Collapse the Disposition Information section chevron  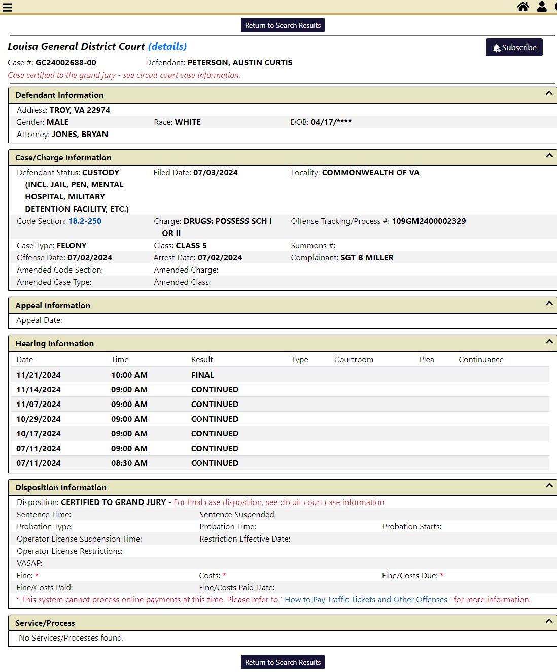click(x=549, y=486)
